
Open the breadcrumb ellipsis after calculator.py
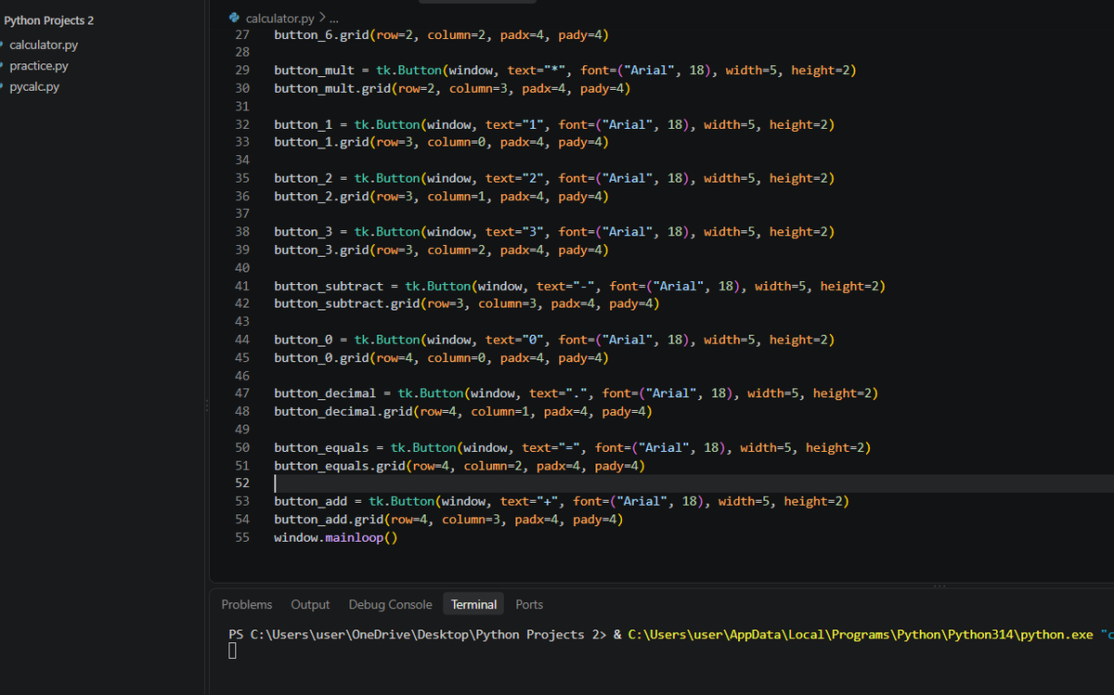pyautogui.click(x=334, y=18)
